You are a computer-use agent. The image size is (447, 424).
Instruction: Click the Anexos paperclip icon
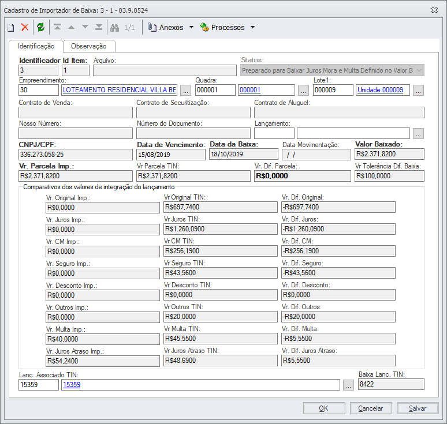pos(152,27)
